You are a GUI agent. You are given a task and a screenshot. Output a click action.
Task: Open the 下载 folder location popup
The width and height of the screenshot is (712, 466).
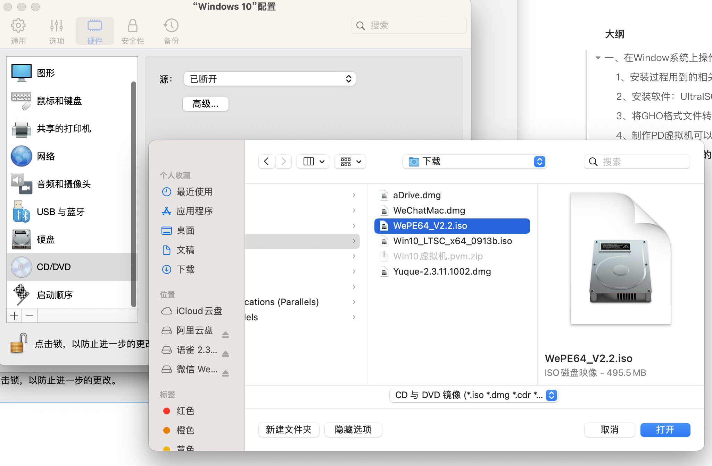[474, 162]
